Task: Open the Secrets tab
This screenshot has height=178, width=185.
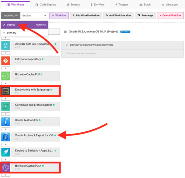Action: tap(73, 5)
